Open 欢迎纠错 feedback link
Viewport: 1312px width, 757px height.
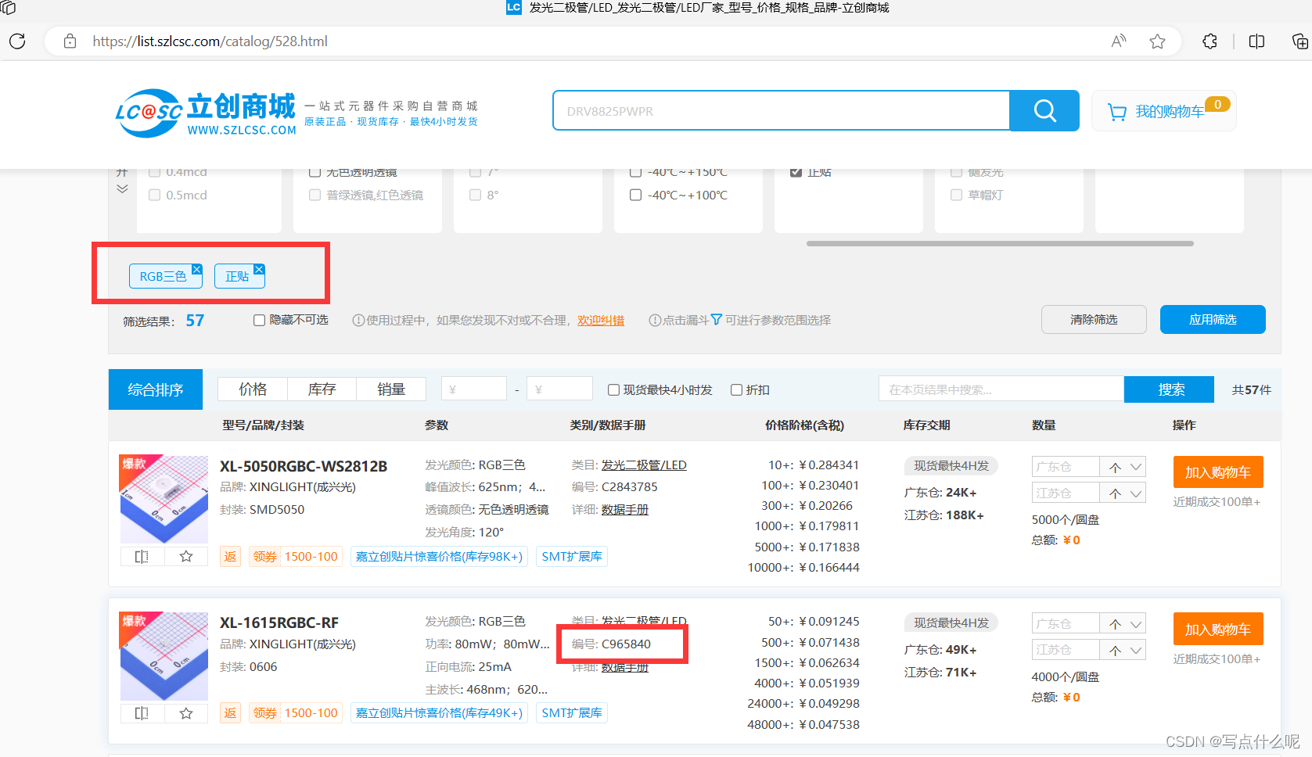(x=601, y=321)
